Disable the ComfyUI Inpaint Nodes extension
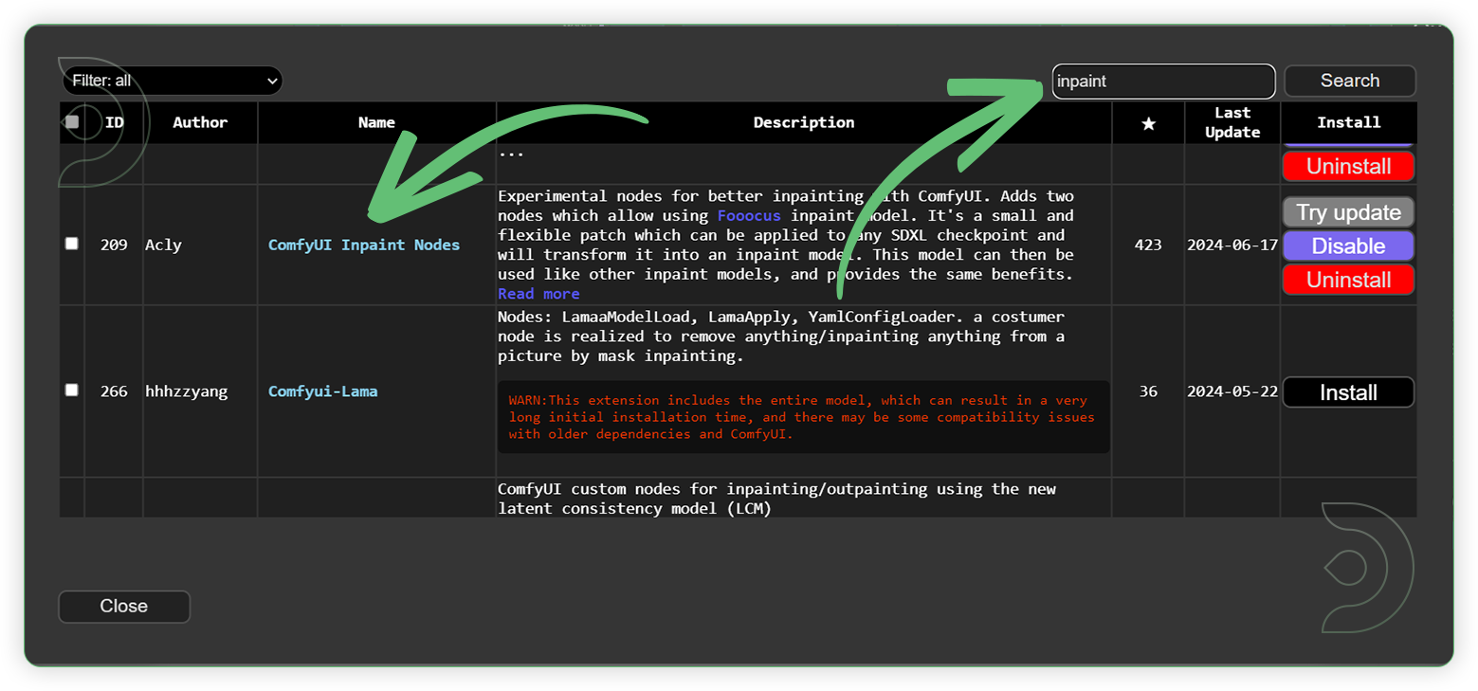 (x=1347, y=245)
